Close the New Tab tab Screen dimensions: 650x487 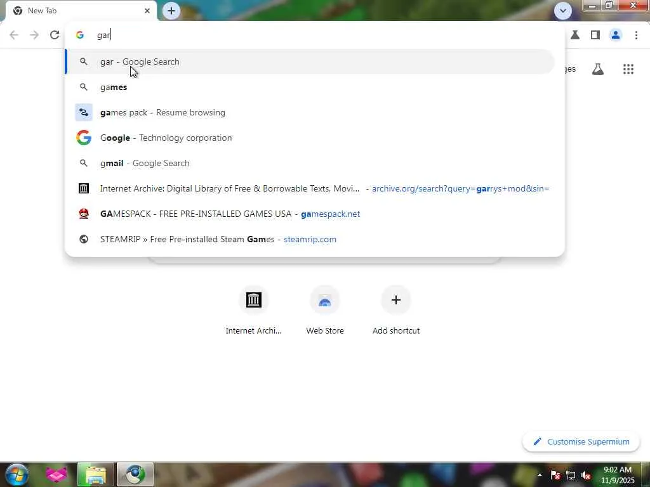[147, 11]
